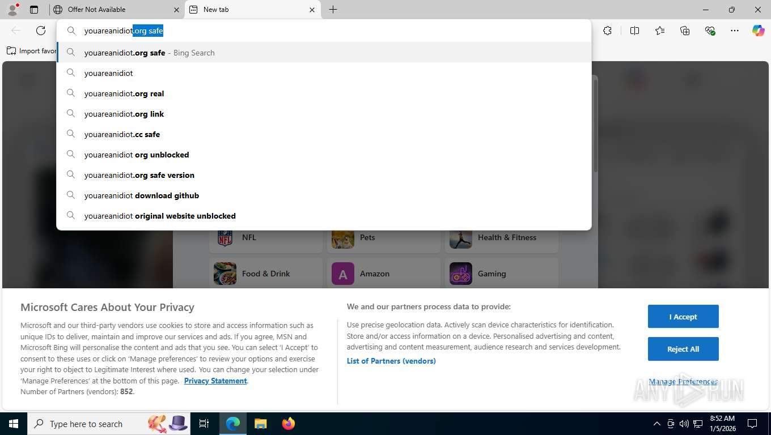This screenshot has height=435, width=771.
Task: Open the notification center icon
Action: click(752, 424)
